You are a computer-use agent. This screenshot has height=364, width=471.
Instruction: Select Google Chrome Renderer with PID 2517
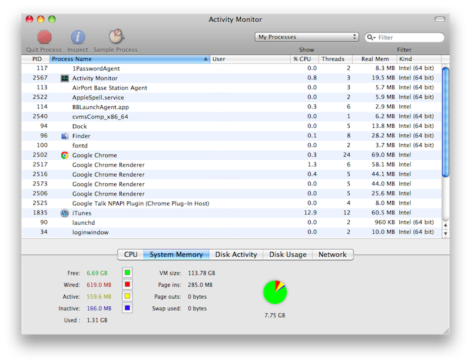[x=231, y=165]
